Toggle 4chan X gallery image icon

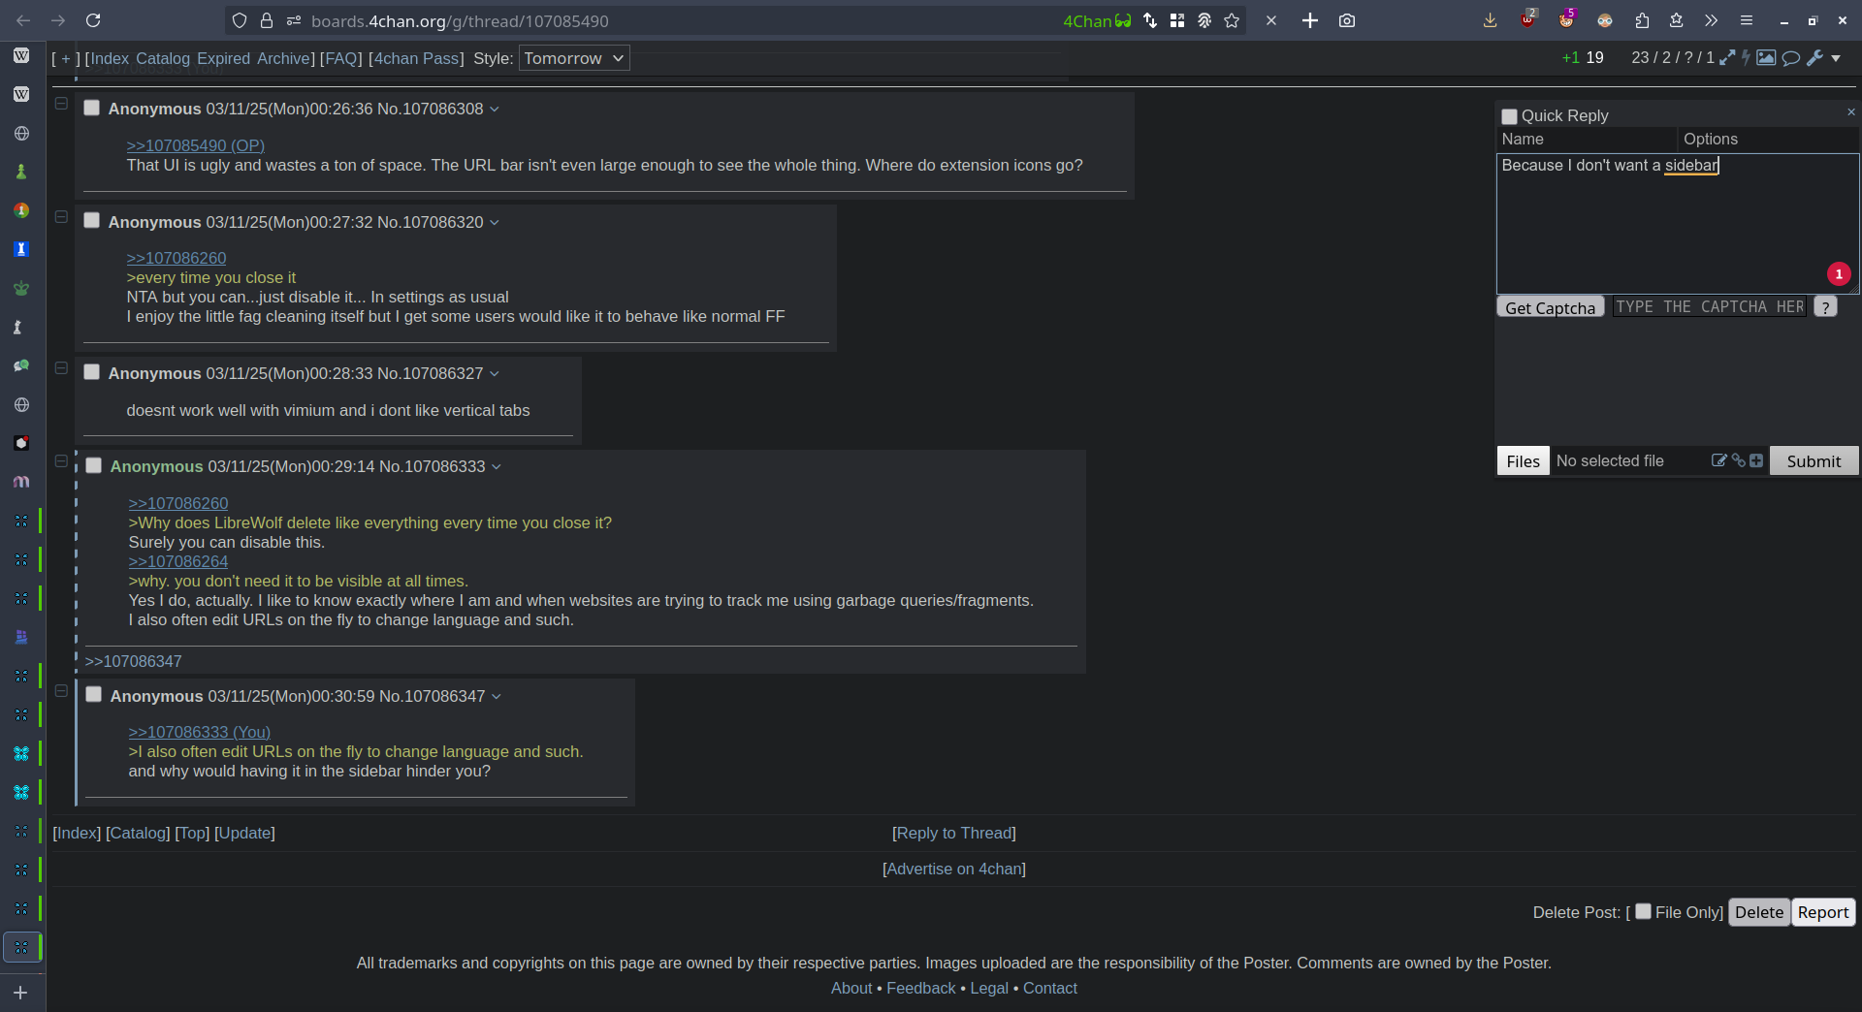(x=1766, y=58)
